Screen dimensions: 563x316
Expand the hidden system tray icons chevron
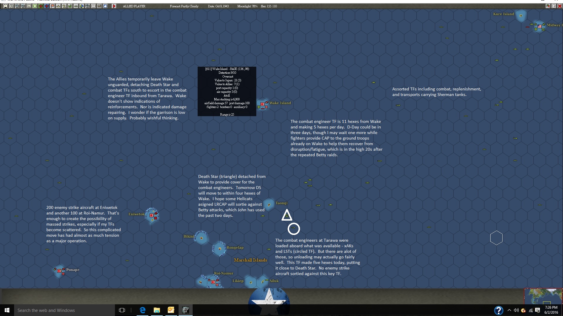point(509,310)
